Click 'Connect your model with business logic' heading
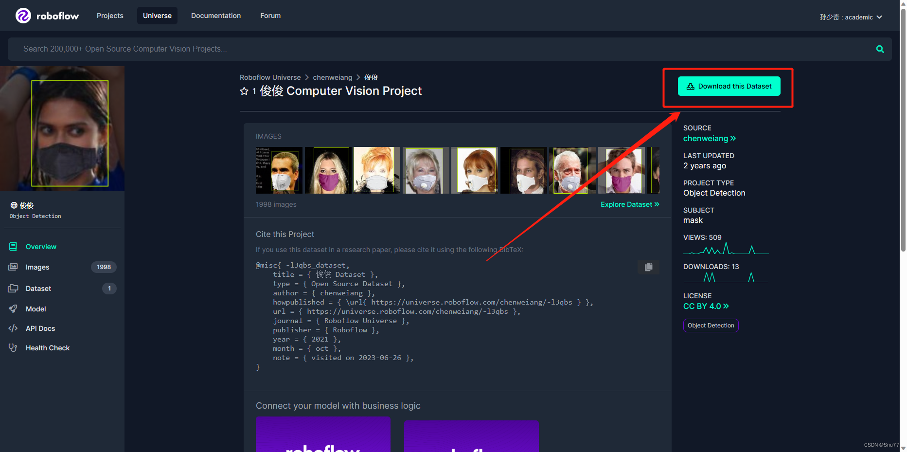 [x=338, y=406]
